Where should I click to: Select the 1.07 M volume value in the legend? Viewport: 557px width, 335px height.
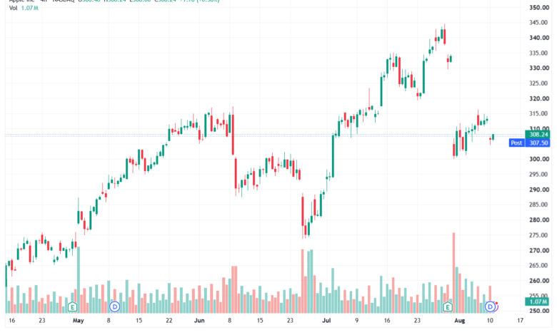[x=29, y=8]
